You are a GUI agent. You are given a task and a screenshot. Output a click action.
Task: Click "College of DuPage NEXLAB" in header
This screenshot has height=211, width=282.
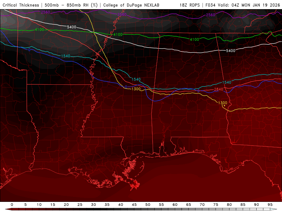pos(131,5)
